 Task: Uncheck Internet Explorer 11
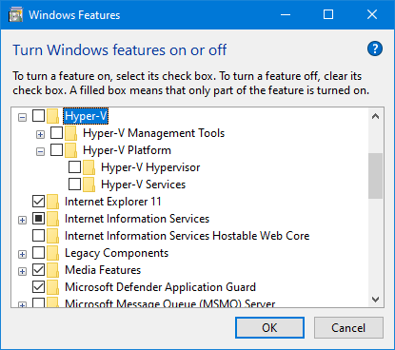(38, 202)
